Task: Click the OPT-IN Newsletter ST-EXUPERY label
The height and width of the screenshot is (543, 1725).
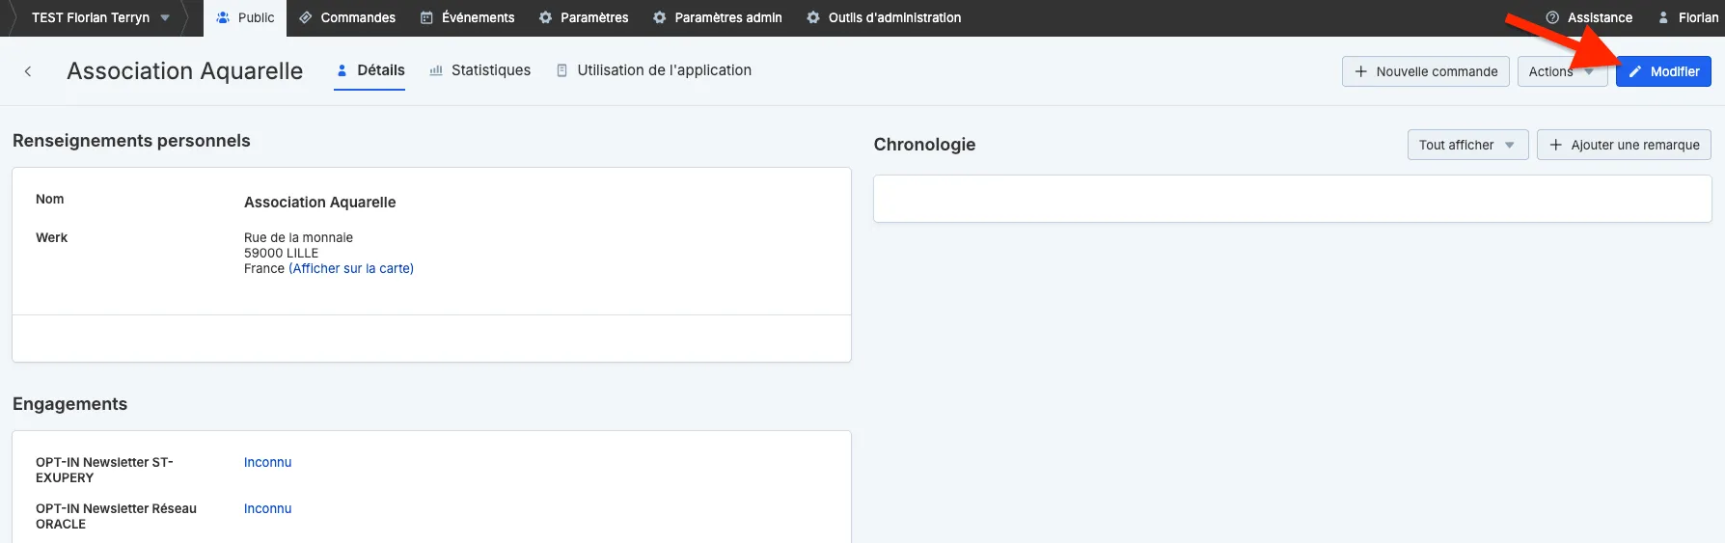Action: (x=104, y=470)
